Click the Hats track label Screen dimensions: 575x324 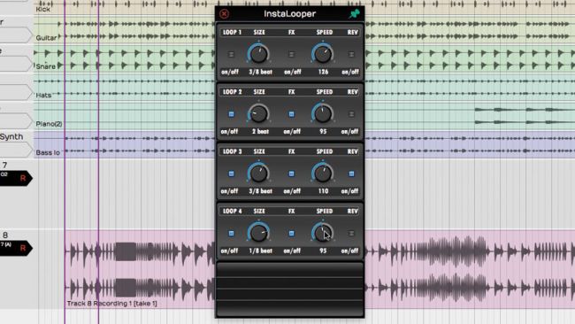[43, 96]
